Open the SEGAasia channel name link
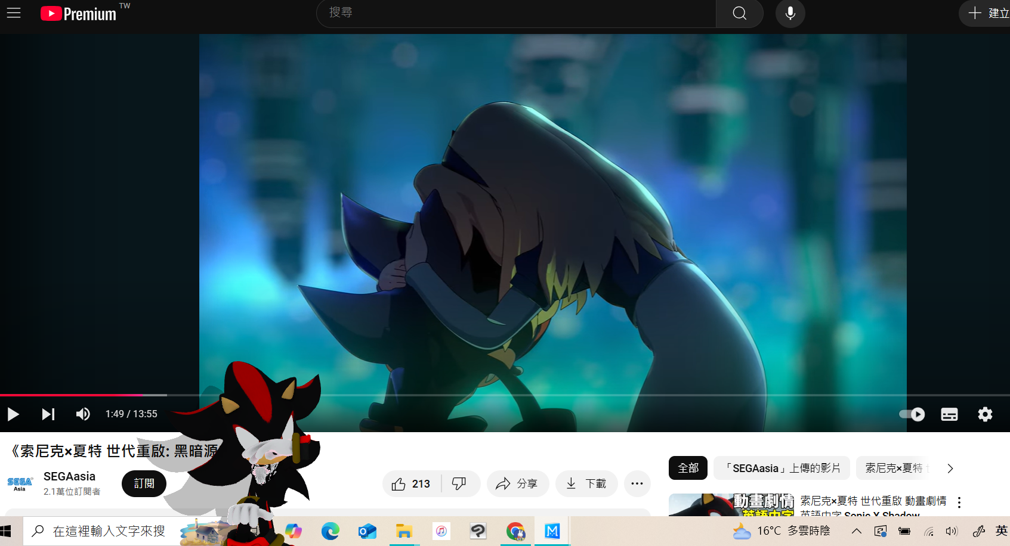 (x=69, y=476)
